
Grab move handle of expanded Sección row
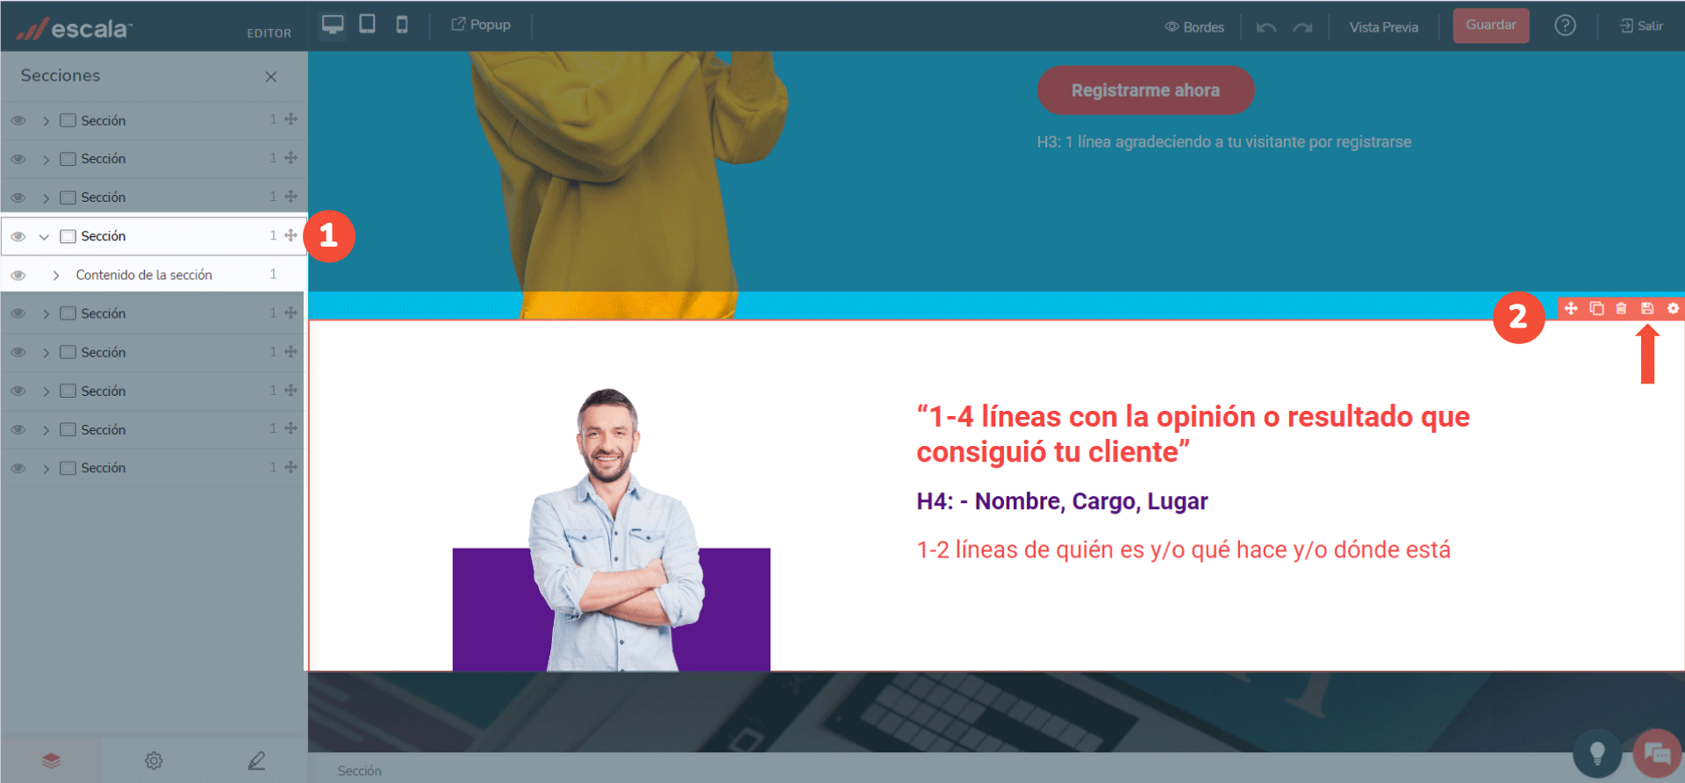(x=290, y=235)
